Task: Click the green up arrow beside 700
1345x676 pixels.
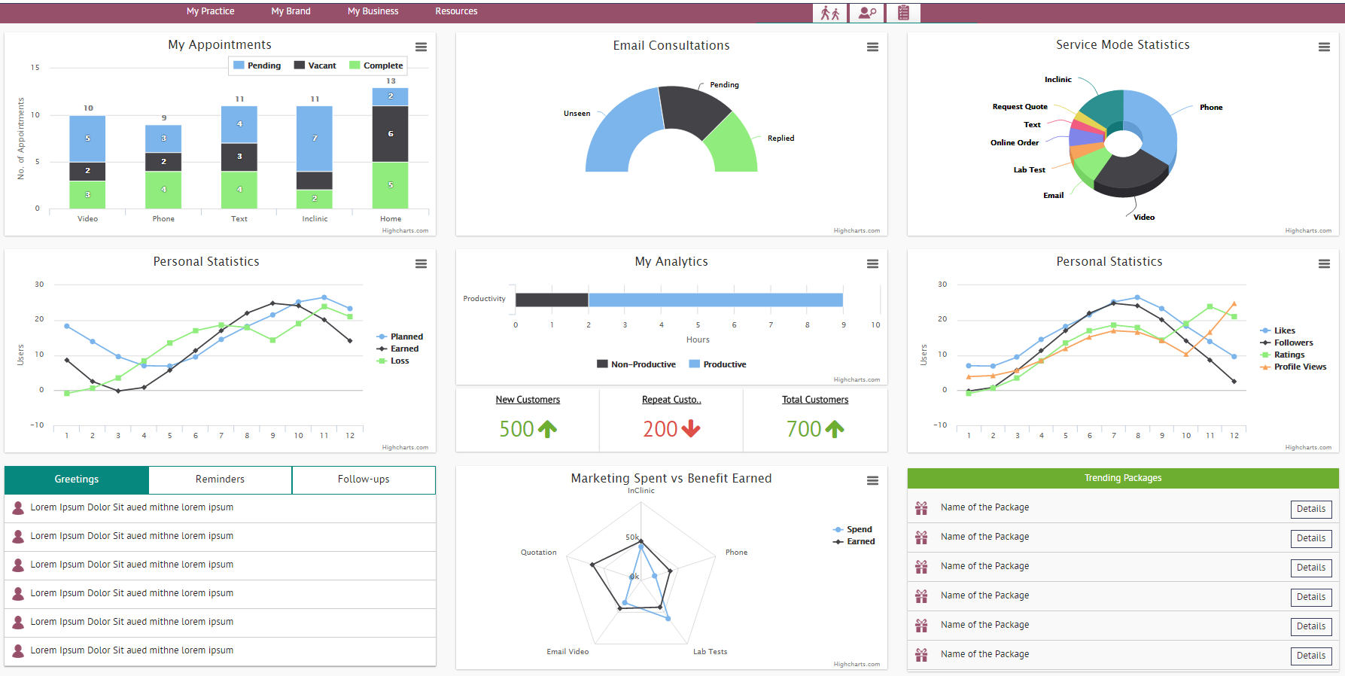Action: (835, 429)
